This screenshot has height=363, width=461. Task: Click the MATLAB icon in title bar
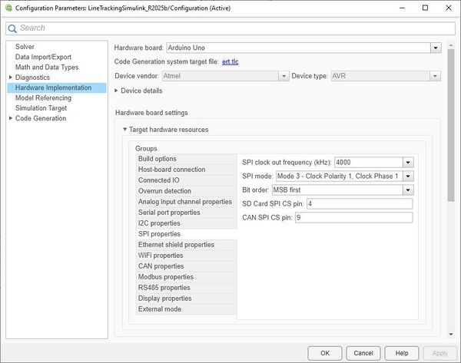pos(8,7)
